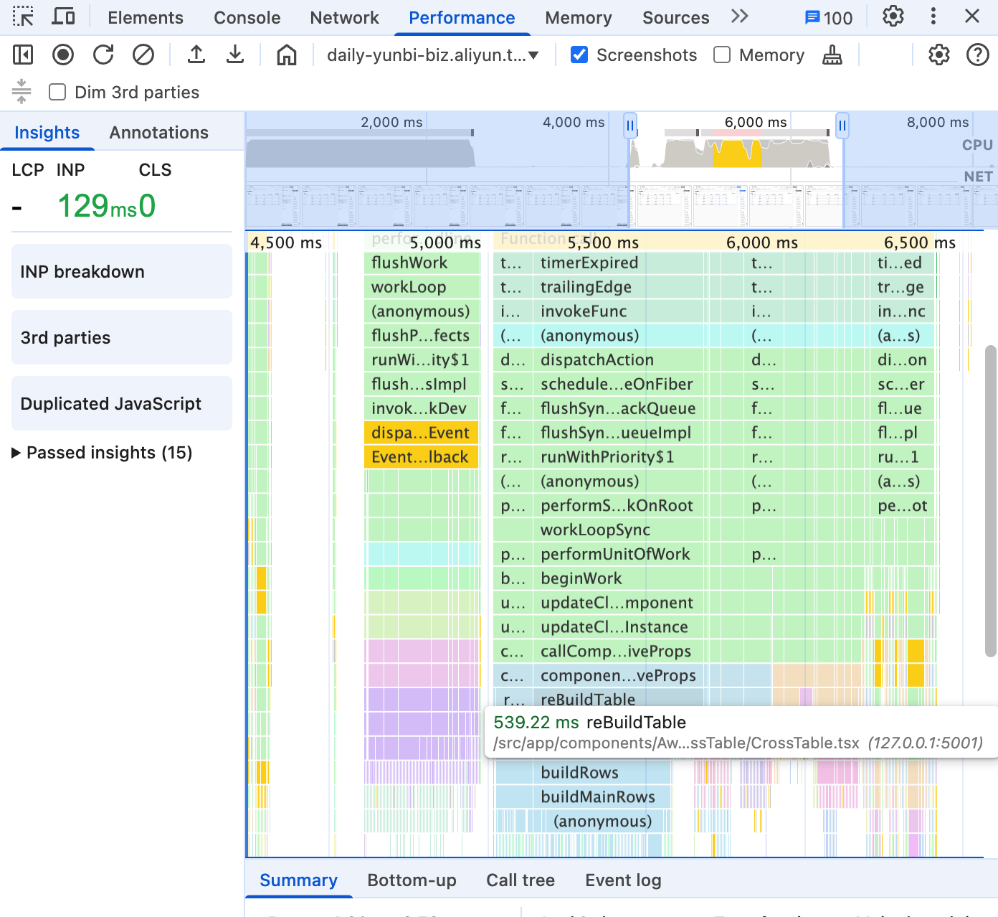Open the INP breakdown insight
Image resolution: width=998 pixels, height=917 pixels.
tap(122, 271)
